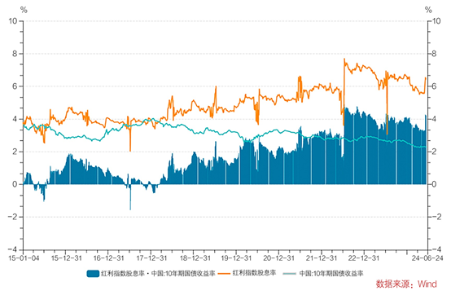The height and width of the screenshot is (295, 451).
Task: Select the 16-12-31 date label
Action: click(109, 258)
